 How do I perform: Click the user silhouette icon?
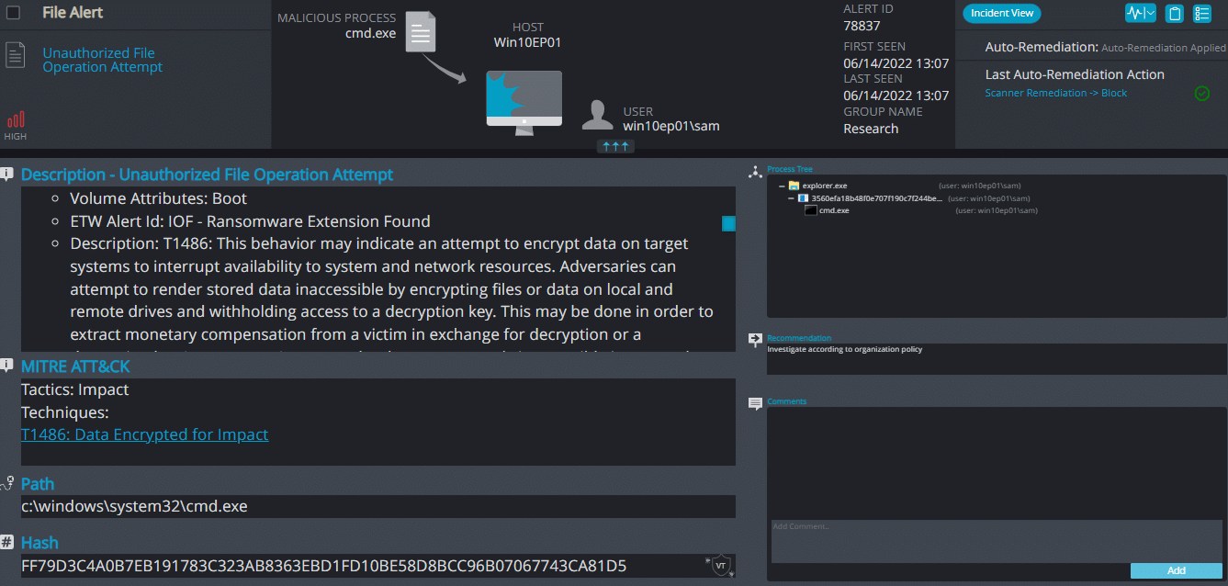598,115
